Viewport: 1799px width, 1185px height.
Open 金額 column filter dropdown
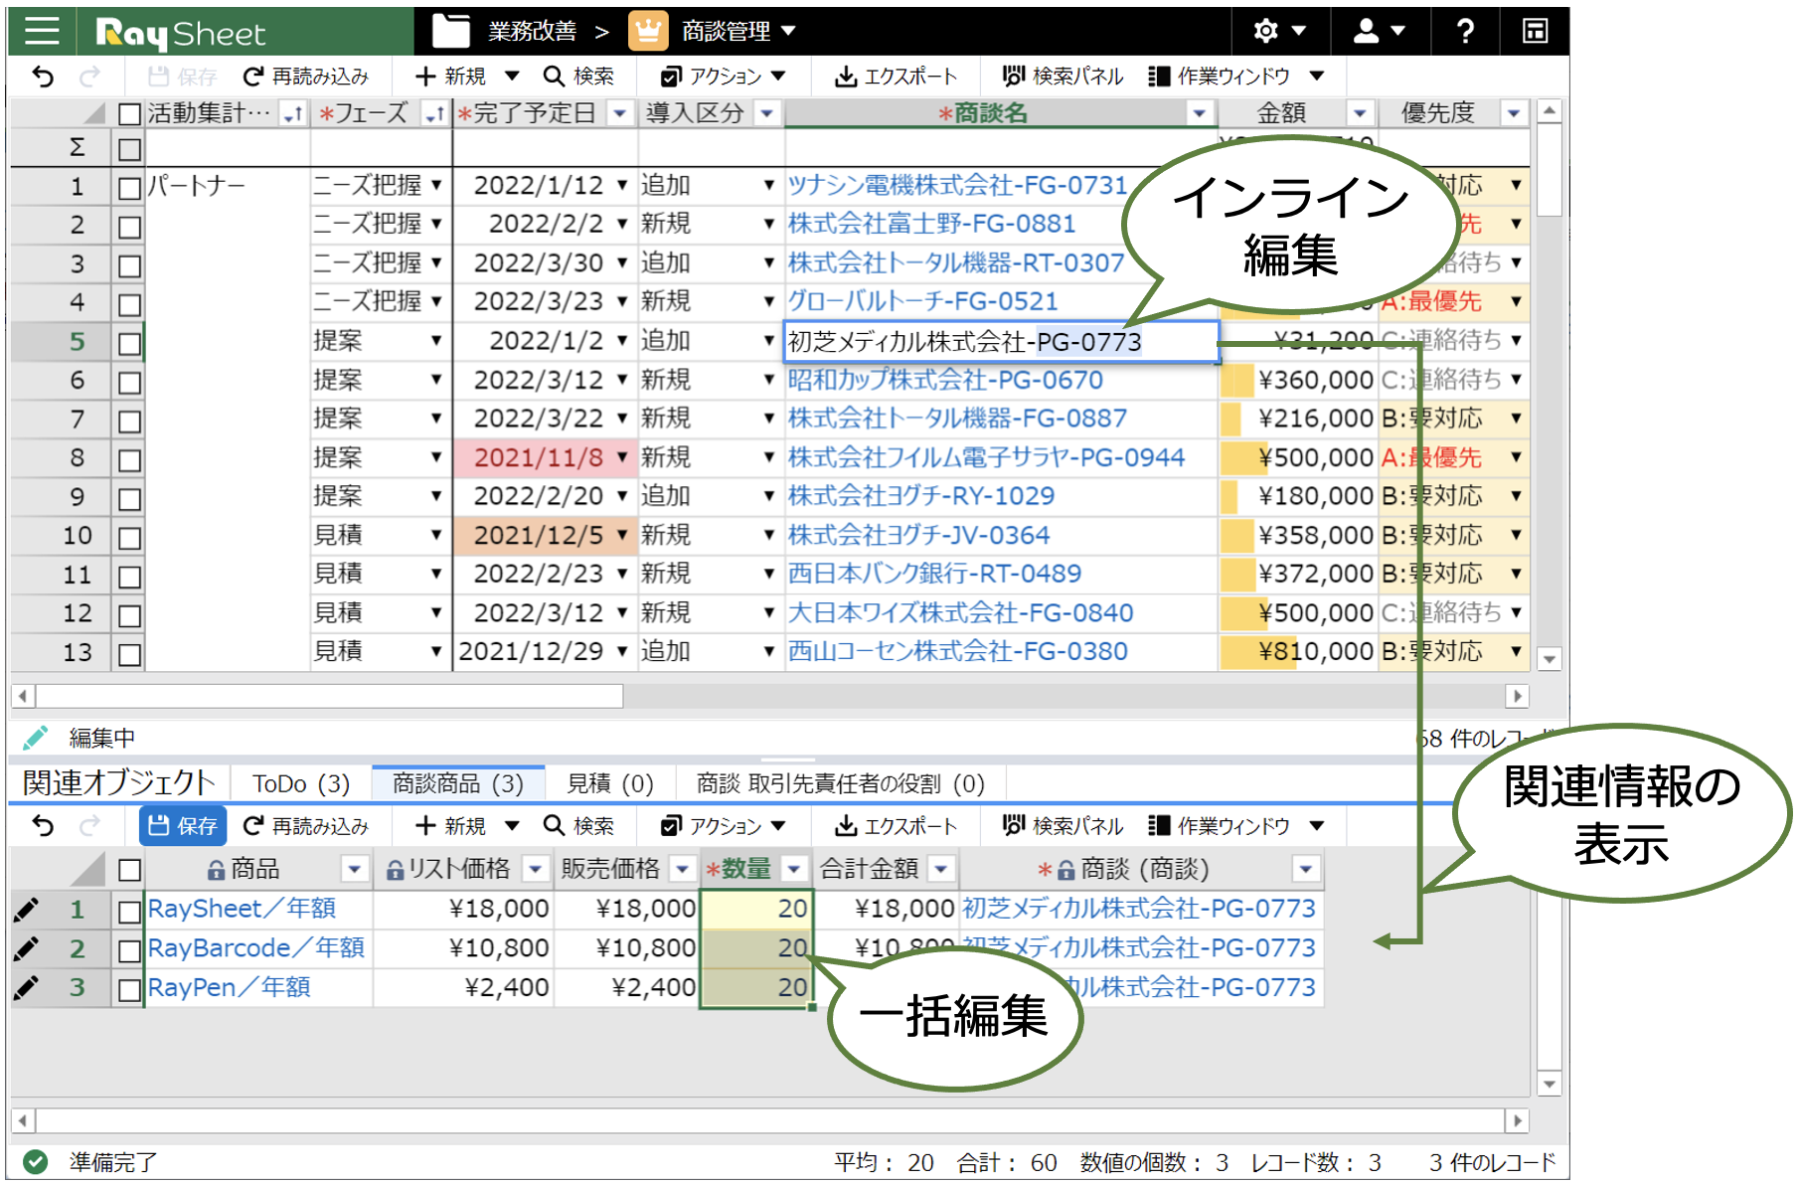pyautogui.click(x=1360, y=113)
